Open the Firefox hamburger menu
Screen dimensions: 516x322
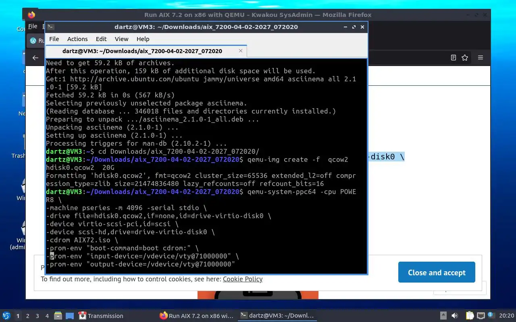click(x=481, y=58)
